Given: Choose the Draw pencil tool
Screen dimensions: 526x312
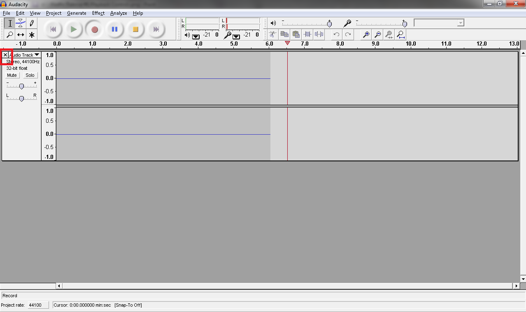Looking at the screenshot, I should (32, 23).
